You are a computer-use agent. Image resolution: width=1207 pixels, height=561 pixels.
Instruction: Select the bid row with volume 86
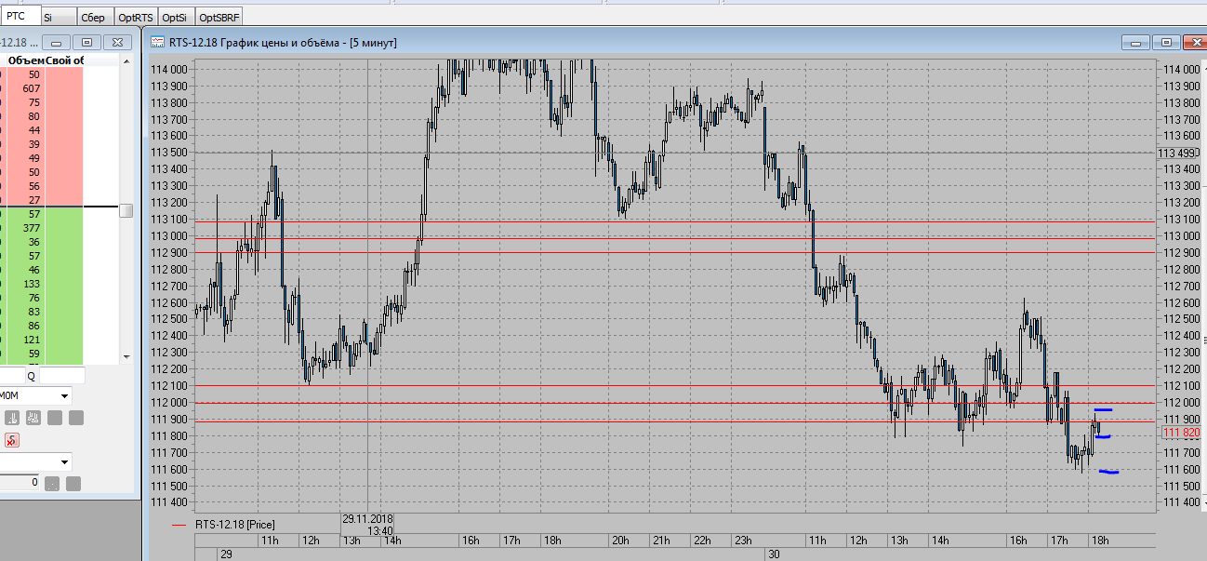42,326
